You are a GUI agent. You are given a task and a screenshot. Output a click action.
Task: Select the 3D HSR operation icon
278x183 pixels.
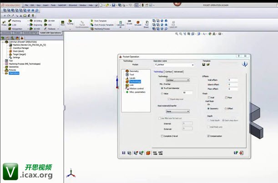[x=31, y=29]
